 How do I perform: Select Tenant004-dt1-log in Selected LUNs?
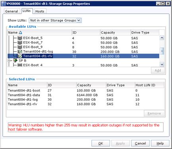(x=23, y=99)
